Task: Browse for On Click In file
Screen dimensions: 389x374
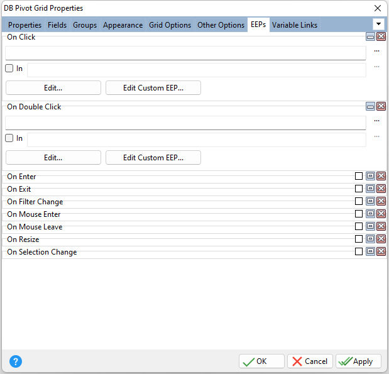Action: [377, 67]
